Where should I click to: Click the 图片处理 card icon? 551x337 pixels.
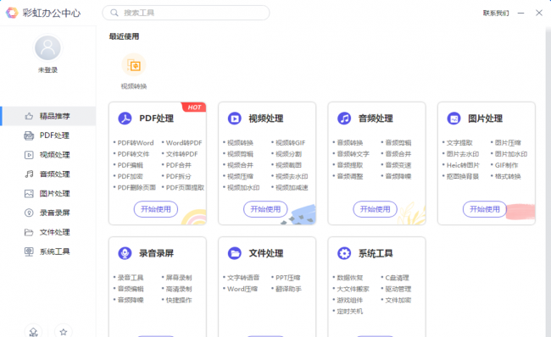tap(454, 119)
